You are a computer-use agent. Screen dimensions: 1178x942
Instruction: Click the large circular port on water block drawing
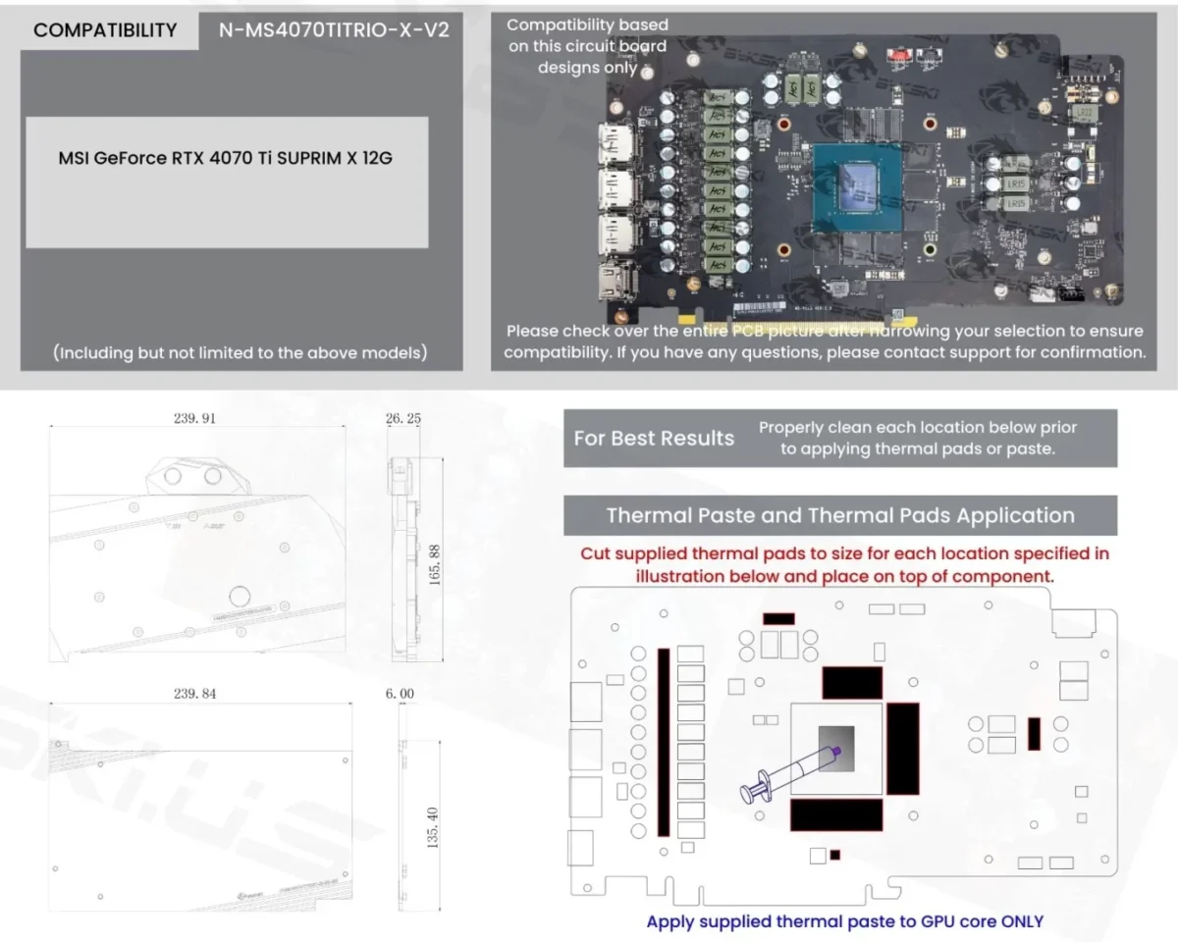click(239, 597)
